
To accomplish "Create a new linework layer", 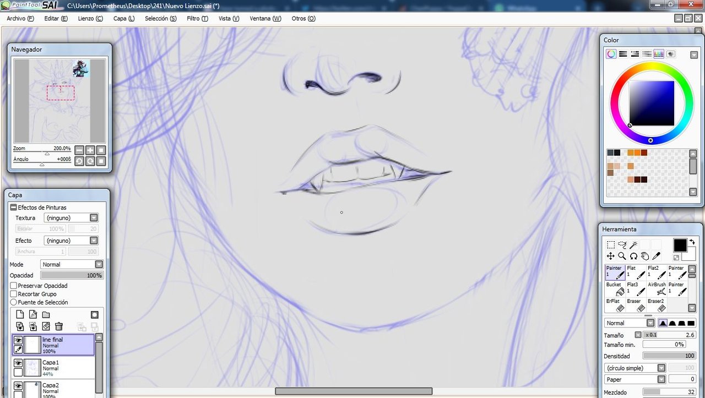I will click(x=33, y=314).
